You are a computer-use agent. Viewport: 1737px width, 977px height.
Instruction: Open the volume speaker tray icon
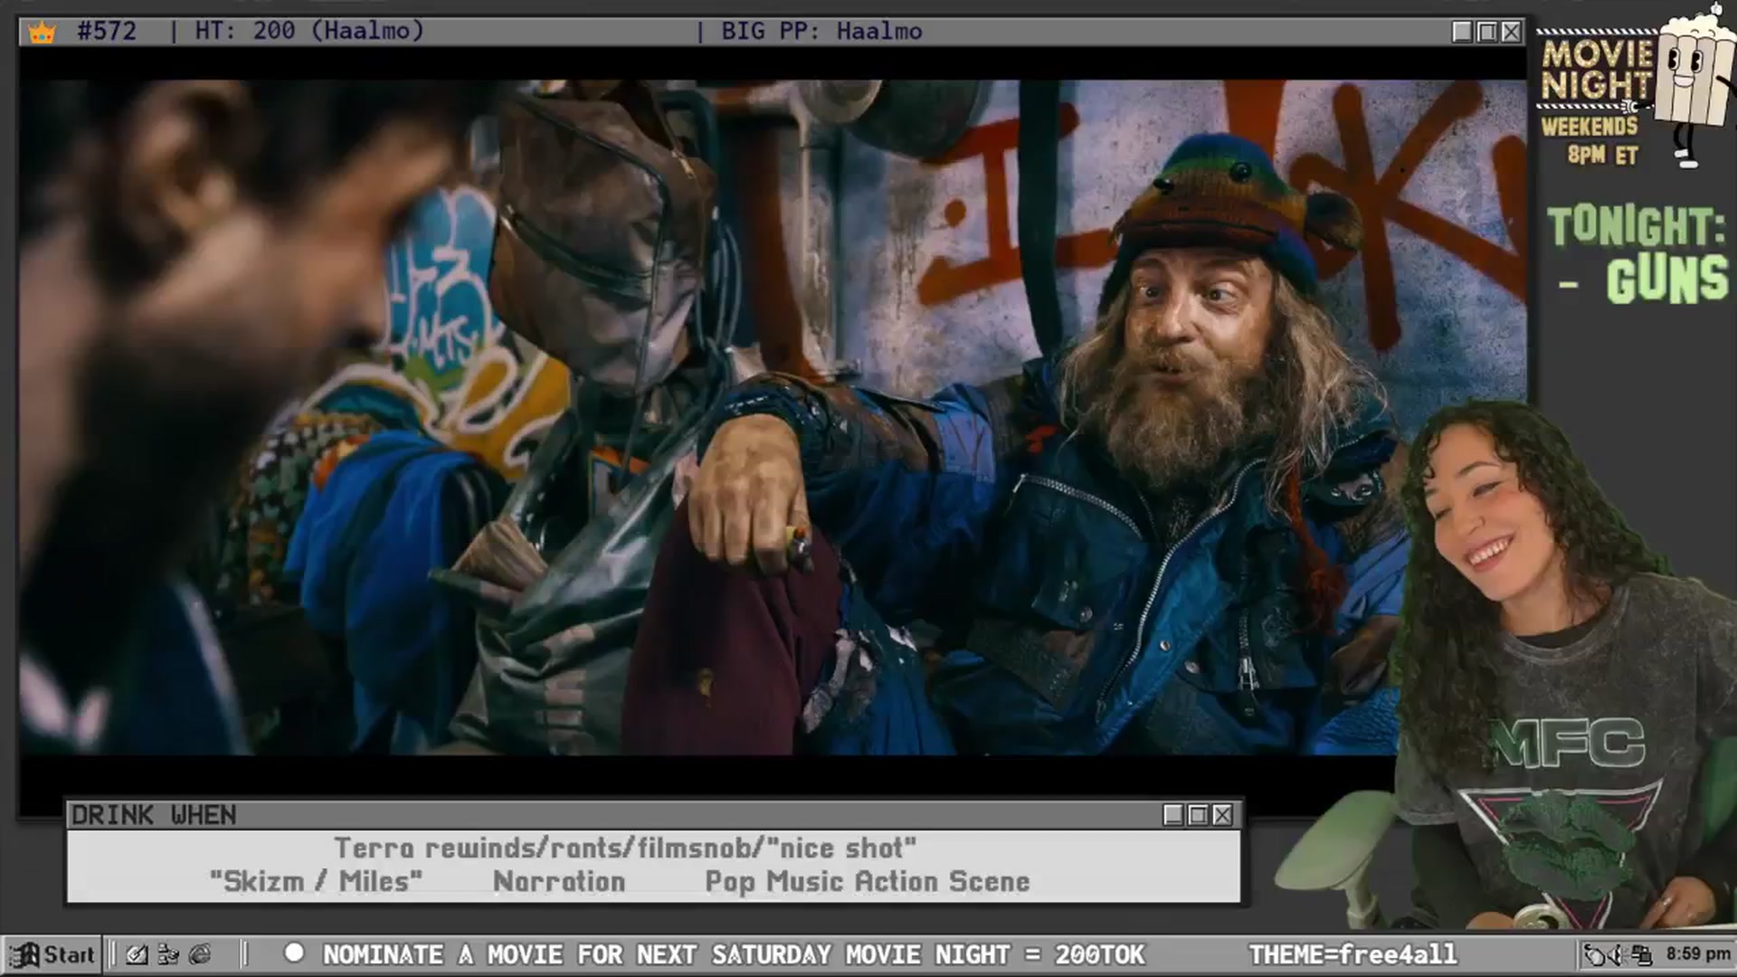[1618, 954]
